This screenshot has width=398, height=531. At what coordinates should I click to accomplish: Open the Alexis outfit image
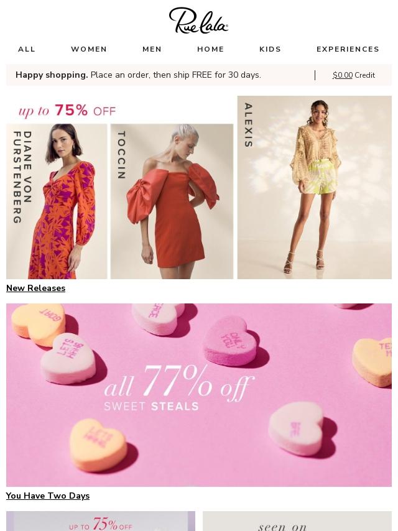click(314, 187)
